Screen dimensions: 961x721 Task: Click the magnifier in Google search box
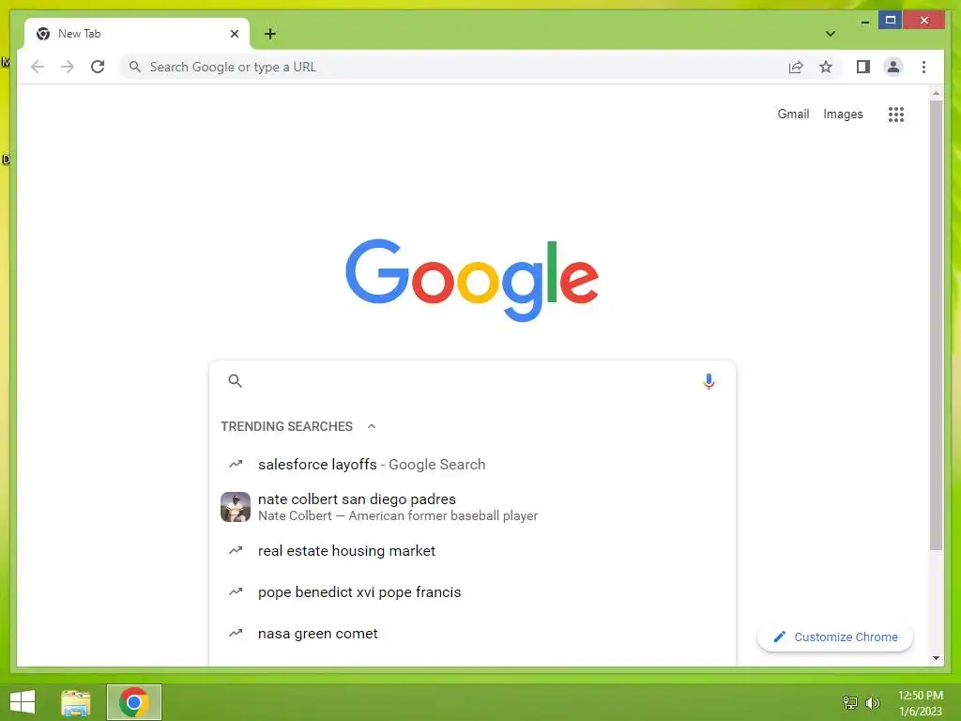[235, 381]
